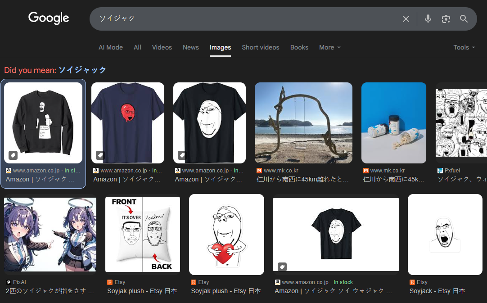Click the product tag on red-face navy shirt

click(x=100, y=155)
